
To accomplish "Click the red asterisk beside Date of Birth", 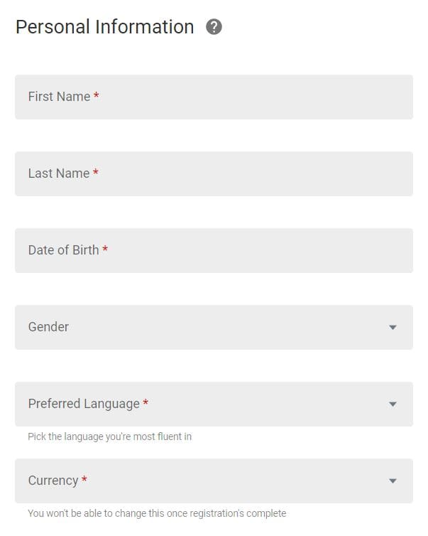I will (105, 249).
